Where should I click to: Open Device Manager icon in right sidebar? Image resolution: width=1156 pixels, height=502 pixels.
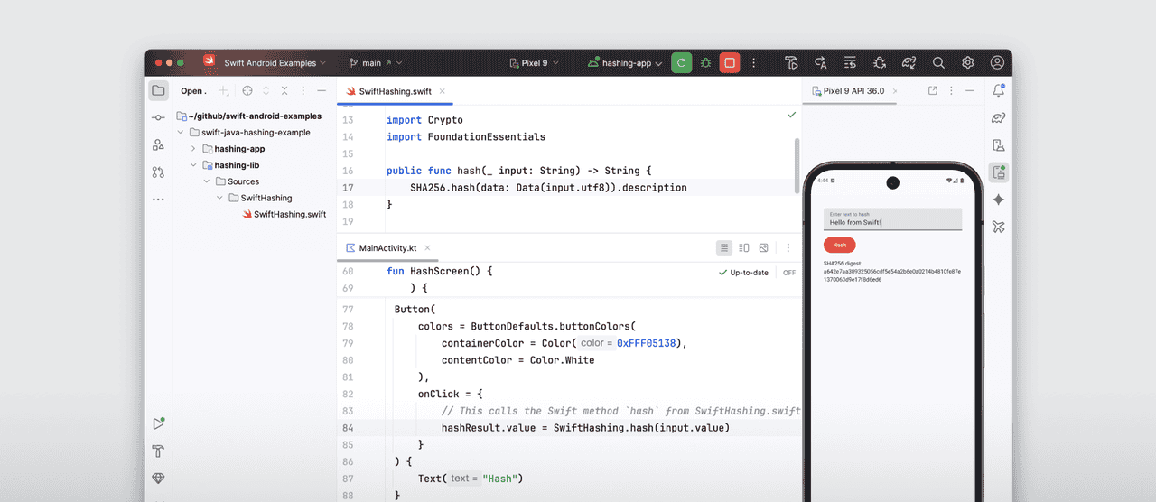click(x=998, y=144)
